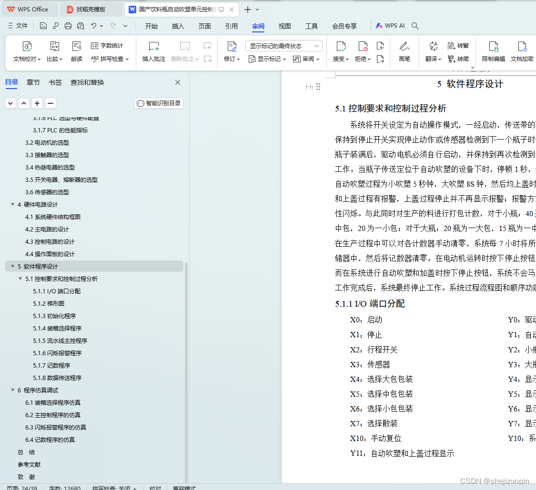This screenshot has width=536, height=490.
Task: Click the Save document icon
Action: click(43, 26)
